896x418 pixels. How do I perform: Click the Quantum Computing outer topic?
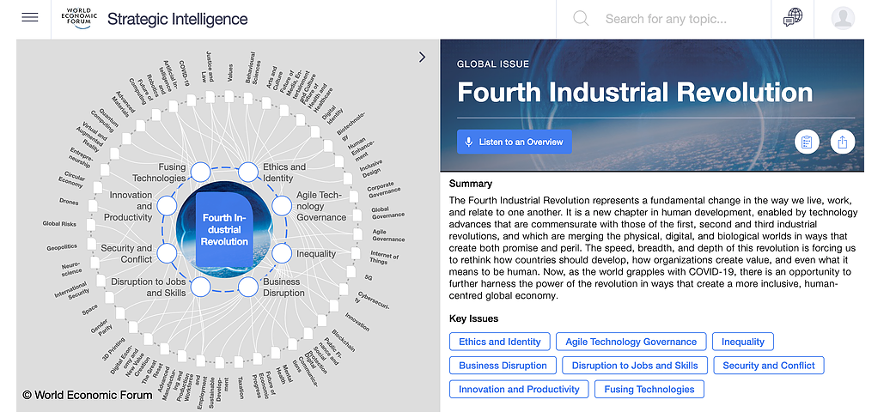coord(106,120)
